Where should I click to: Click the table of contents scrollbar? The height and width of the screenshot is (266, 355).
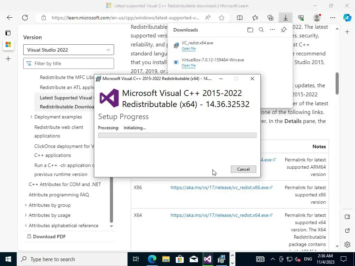(111, 200)
